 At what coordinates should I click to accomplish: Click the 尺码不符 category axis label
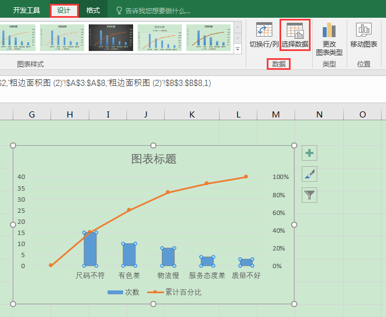(x=90, y=275)
